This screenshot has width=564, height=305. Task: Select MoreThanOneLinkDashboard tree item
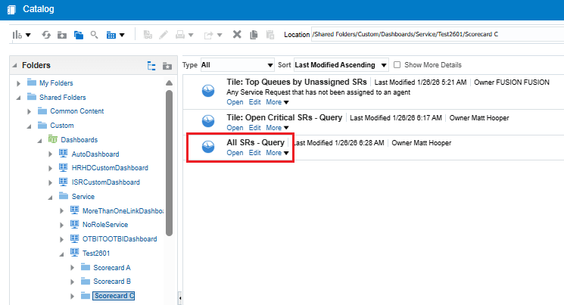[x=123, y=210]
